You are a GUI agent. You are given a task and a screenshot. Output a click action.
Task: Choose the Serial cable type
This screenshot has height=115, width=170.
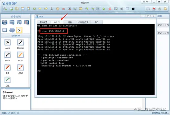tap(7, 55)
